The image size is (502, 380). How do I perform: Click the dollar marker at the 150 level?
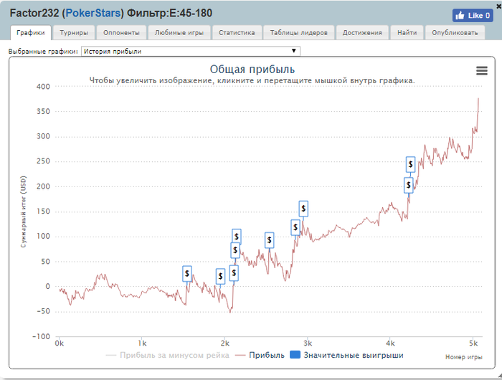point(303,209)
